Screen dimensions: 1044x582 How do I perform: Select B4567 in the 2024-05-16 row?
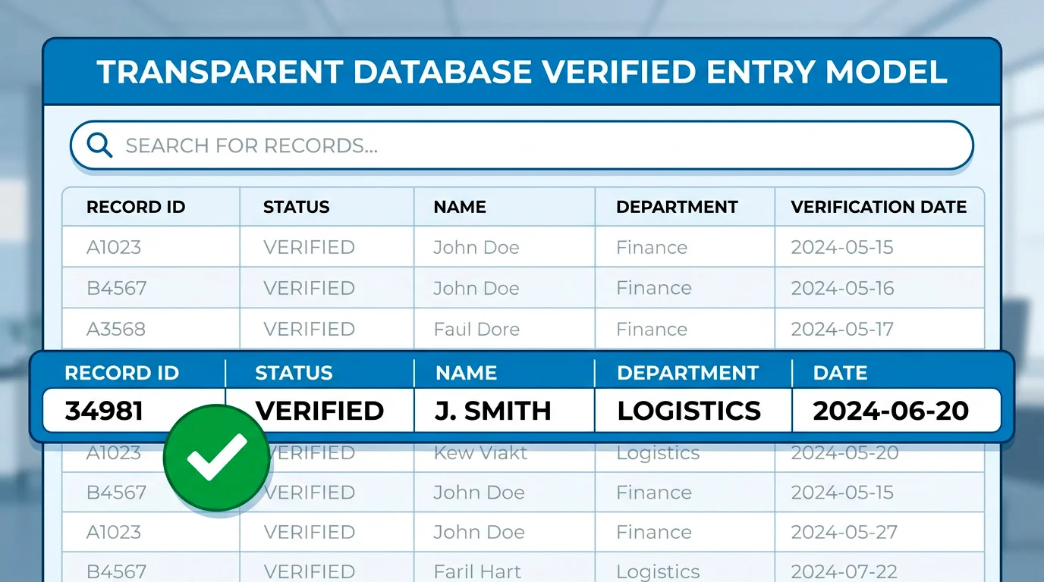click(116, 288)
